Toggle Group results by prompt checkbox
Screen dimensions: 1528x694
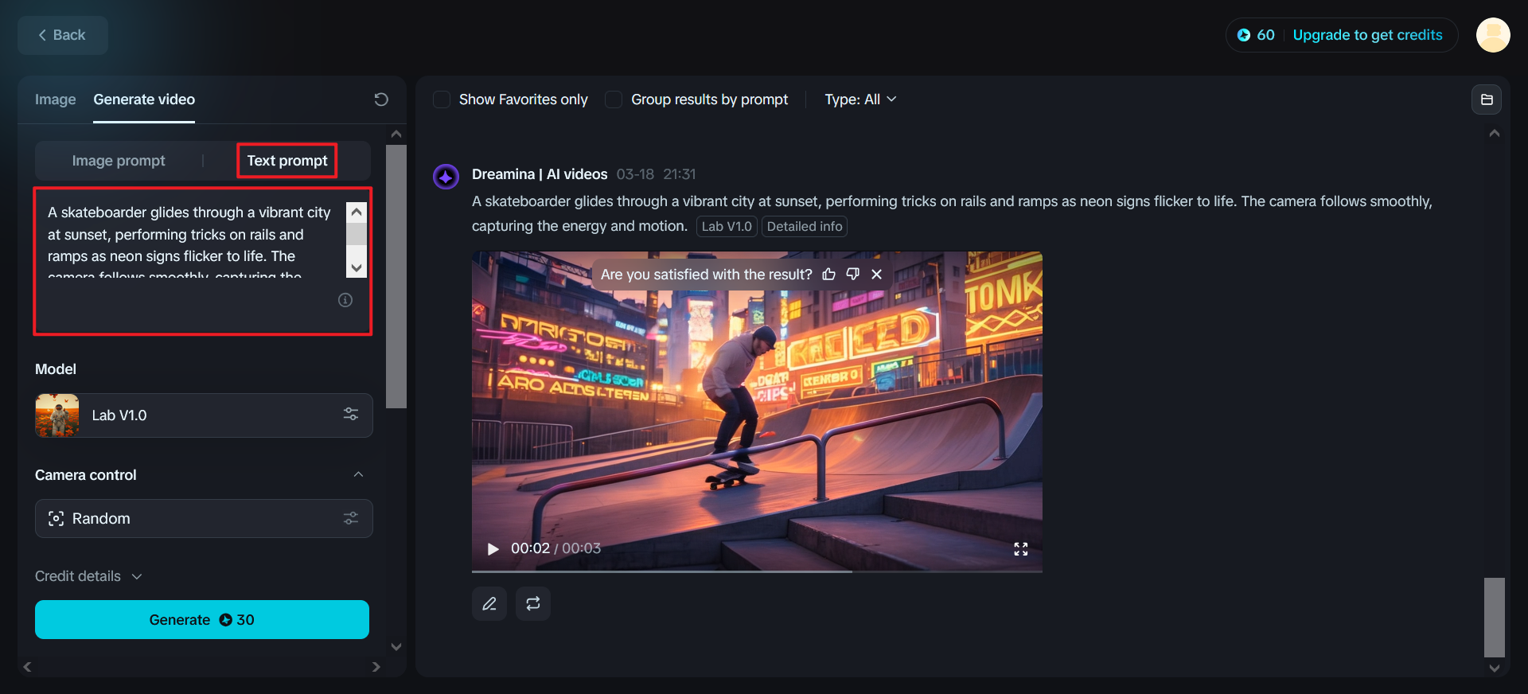[614, 99]
